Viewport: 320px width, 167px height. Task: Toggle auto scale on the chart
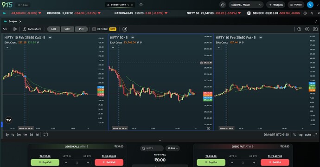pyautogui.click(x=308, y=135)
